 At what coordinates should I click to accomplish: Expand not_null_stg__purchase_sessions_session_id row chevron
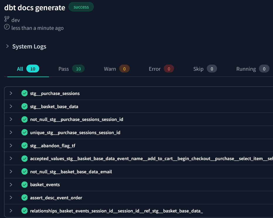pyautogui.click(x=11, y=119)
